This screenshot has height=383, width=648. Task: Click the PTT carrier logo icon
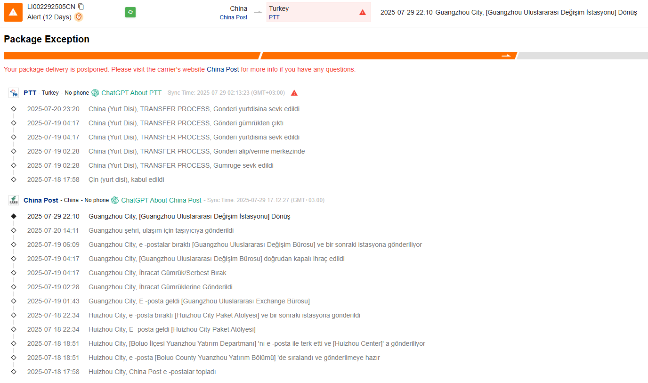[x=14, y=93]
